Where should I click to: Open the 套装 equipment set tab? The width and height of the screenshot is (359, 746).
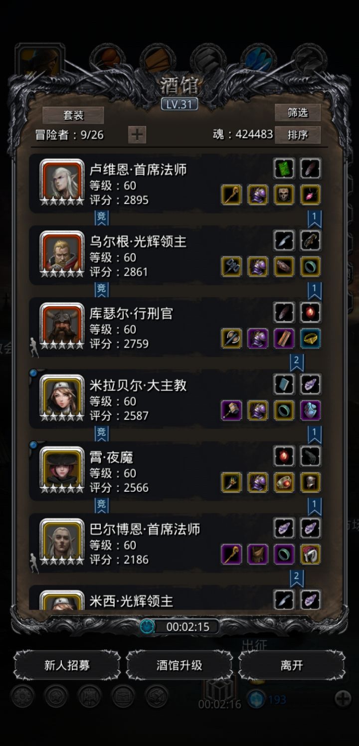[73, 115]
